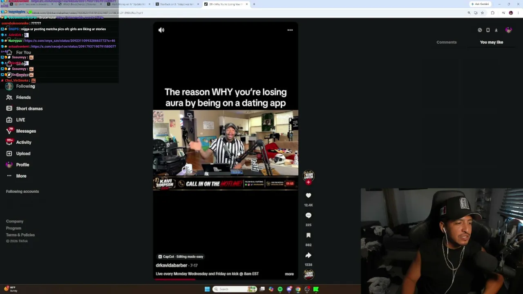Open the Chrome profile avatar
The image size is (523, 294).
pyautogui.click(x=511, y=13)
